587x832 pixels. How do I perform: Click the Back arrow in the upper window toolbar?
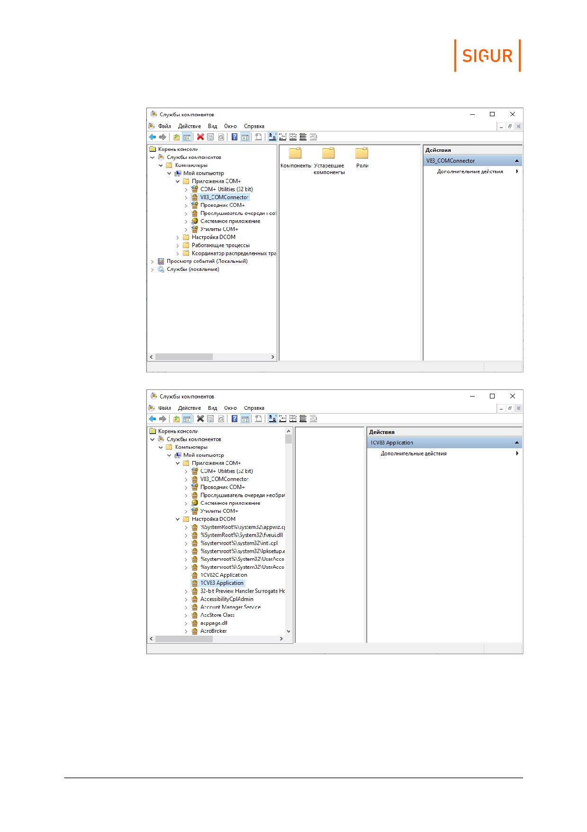coord(152,137)
